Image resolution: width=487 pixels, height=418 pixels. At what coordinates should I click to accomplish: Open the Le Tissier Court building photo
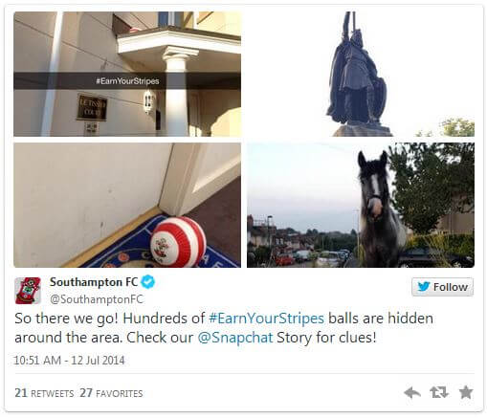pyautogui.click(x=127, y=75)
